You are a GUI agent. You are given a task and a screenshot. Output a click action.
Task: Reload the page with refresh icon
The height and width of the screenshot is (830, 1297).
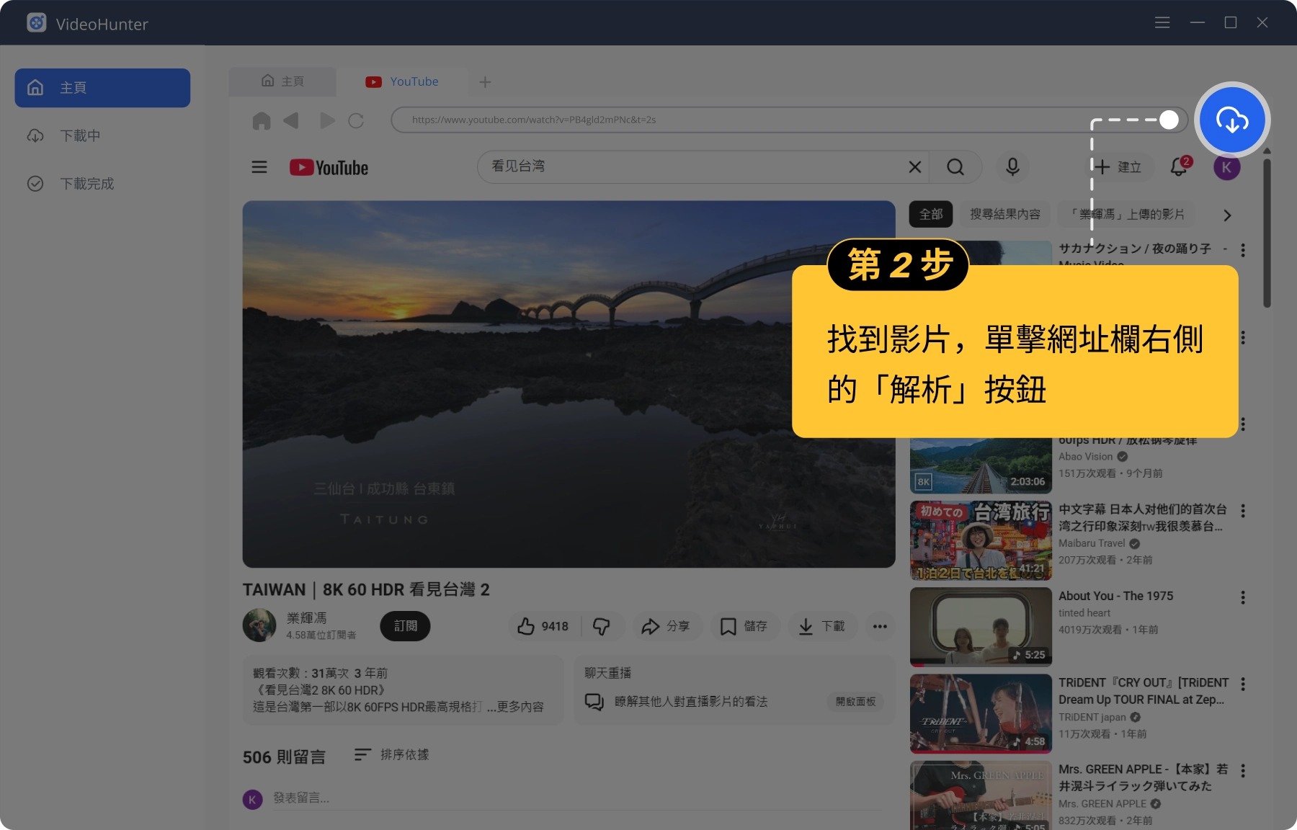(x=356, y=120)
